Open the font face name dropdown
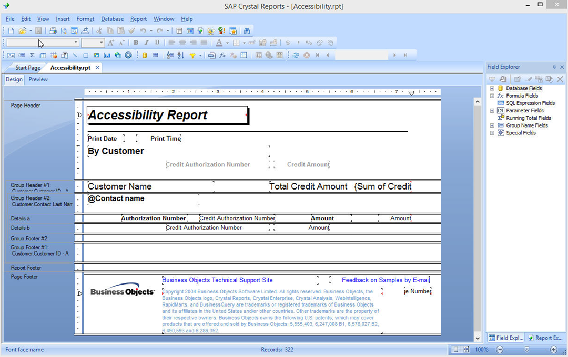Viewport: 568px width, 357px height. pos(76,43)
